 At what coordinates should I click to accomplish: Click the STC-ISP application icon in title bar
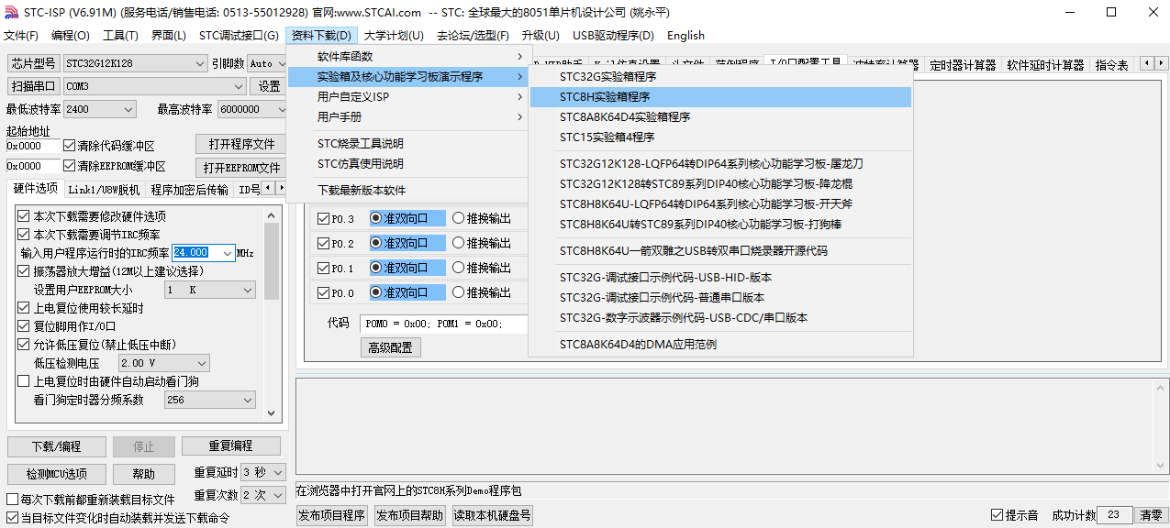[x=10, y=12]
